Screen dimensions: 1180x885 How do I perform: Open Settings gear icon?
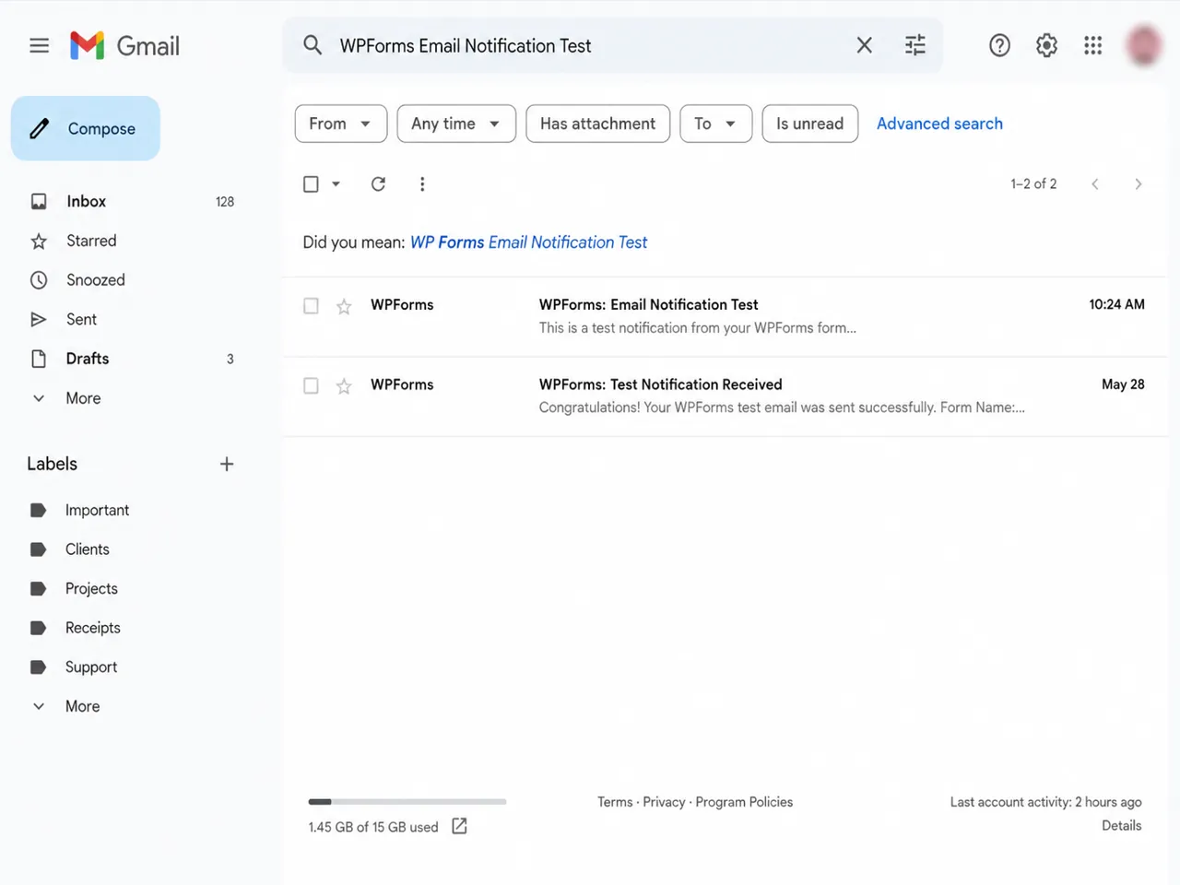coord(1046,45)
